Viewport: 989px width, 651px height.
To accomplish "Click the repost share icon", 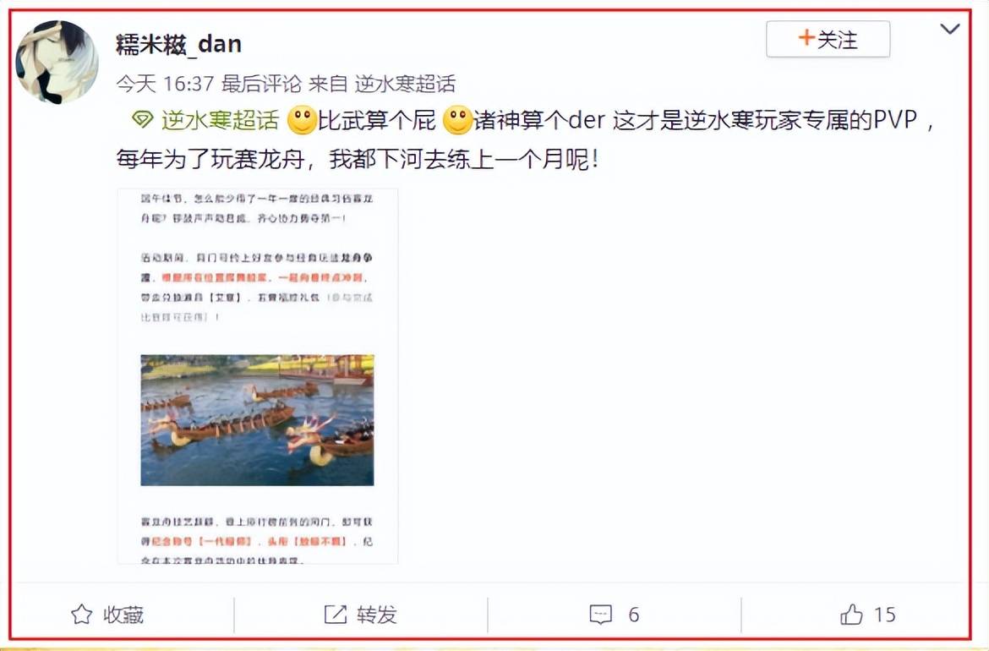I will point(335,614).
